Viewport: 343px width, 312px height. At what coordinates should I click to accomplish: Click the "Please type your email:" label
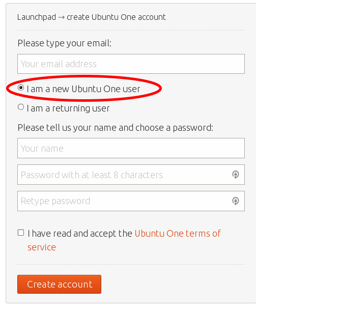(x=64, y=43)
